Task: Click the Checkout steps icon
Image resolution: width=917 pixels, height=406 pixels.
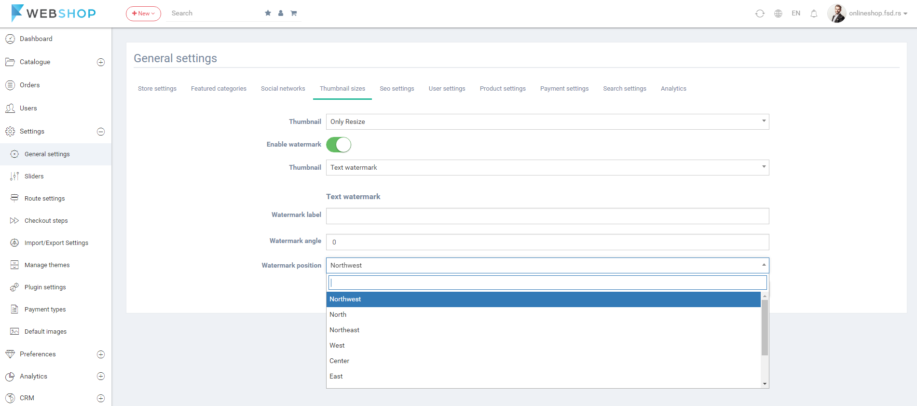Action: coord(15,221)
